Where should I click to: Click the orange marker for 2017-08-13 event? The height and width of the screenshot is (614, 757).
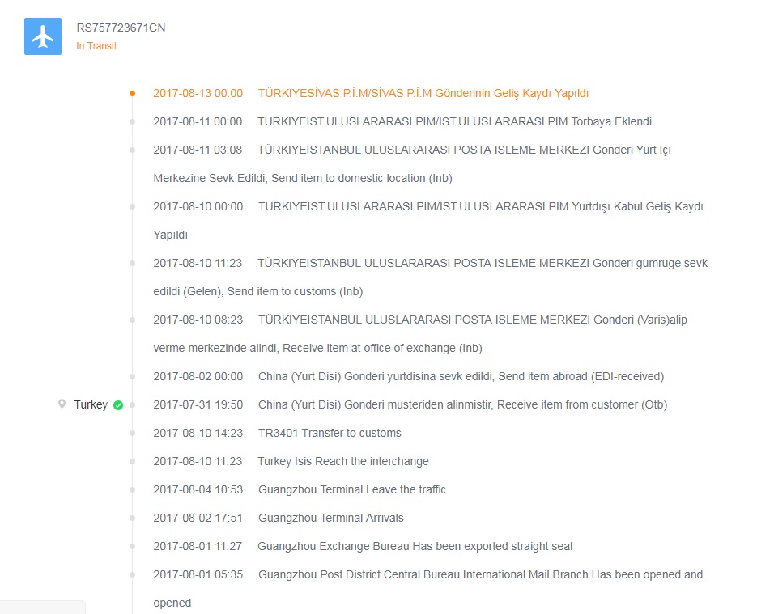(x=132, y=94)
